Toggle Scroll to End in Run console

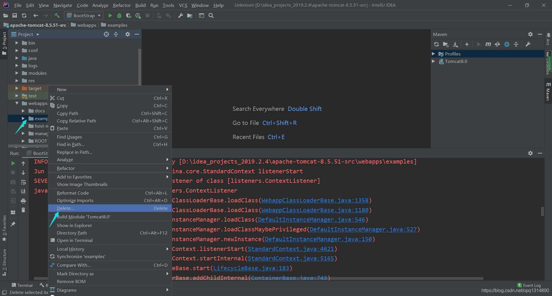click(23, 191)
